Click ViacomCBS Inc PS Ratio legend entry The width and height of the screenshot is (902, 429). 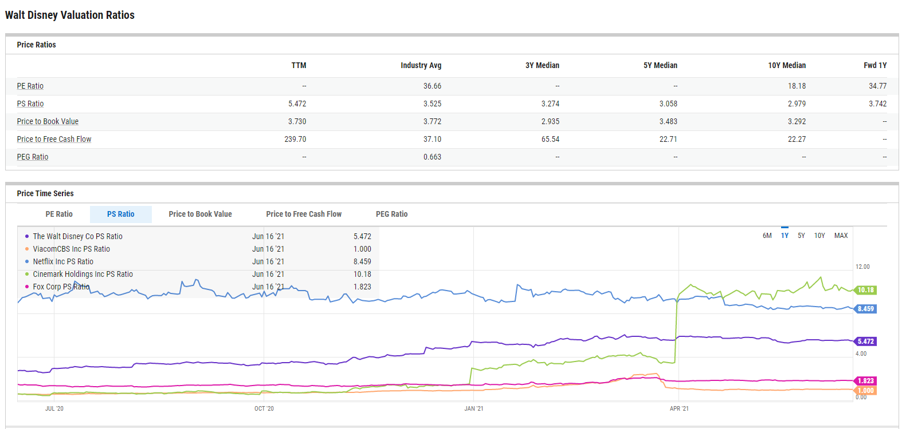tap(71, 249)
